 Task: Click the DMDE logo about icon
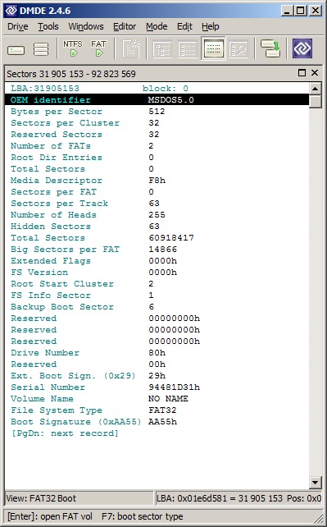pos(302,48)
